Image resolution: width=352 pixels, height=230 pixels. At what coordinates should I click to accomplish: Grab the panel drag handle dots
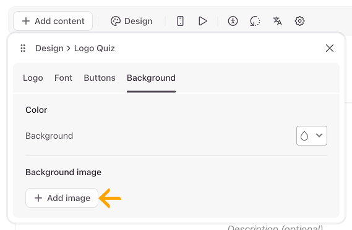point(23,48)
